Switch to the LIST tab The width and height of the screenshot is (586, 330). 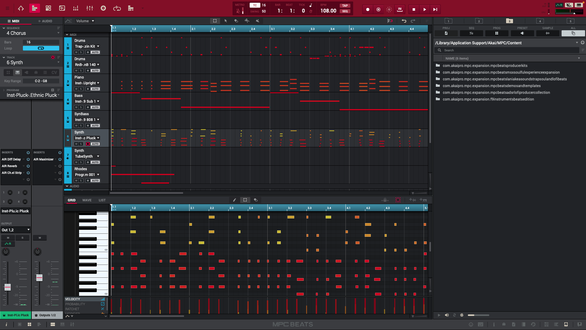[102, 200]
